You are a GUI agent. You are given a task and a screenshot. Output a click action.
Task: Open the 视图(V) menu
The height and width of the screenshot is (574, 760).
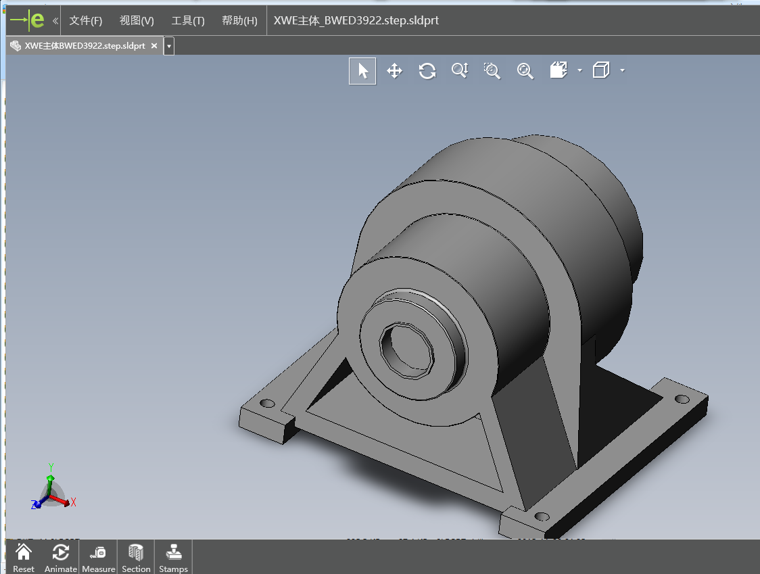pyautogui.click(x=137, y=20)
